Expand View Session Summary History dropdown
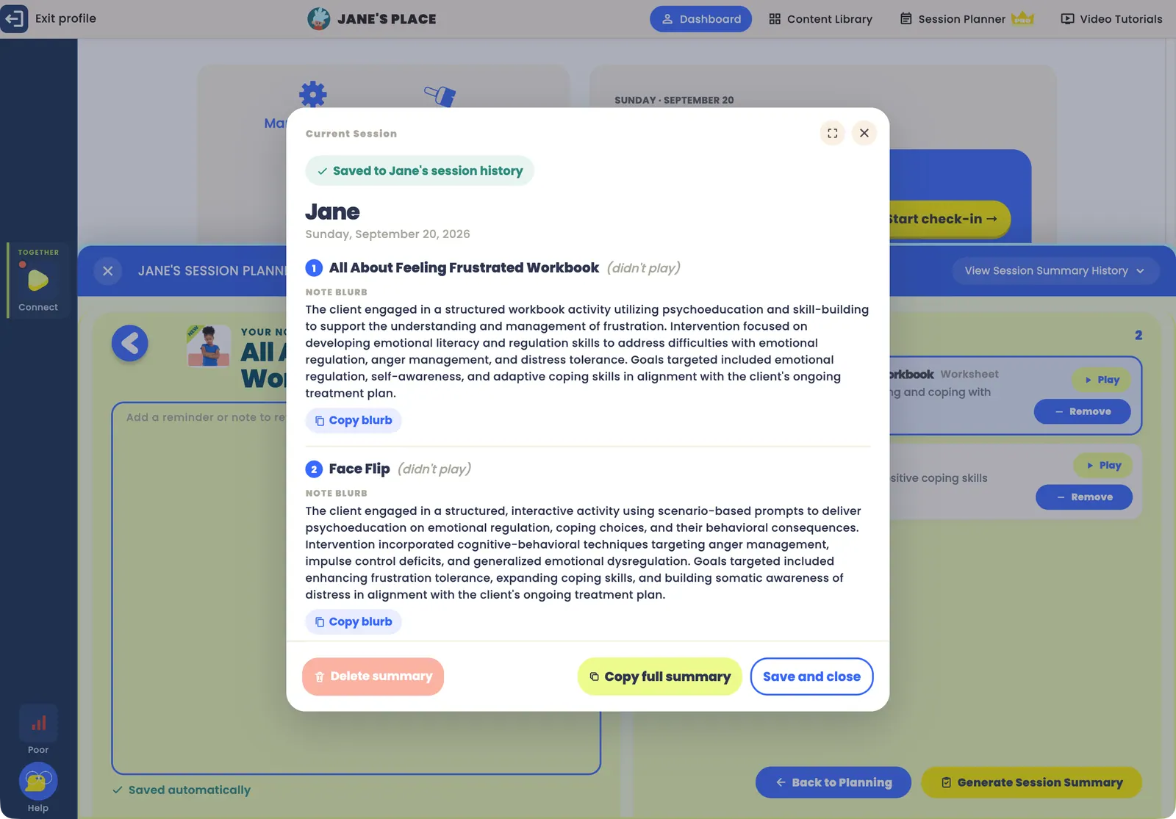 (x=1055, y=271)
